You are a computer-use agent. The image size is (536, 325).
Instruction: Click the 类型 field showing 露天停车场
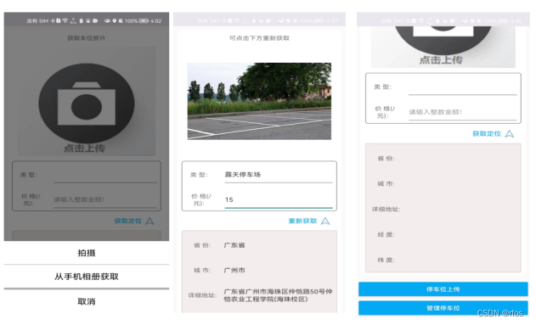[279, 175]
